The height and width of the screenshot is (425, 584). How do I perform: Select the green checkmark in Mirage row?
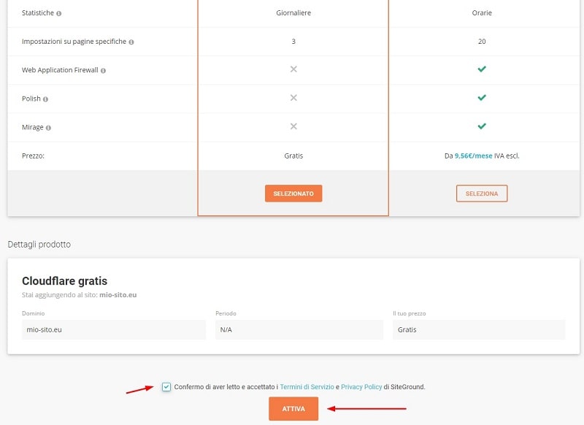tap(482, 126)
